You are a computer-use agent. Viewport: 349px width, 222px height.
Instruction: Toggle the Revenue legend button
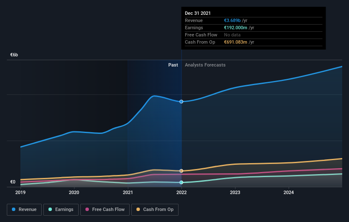pyautogui.click(x=24, y=210)
